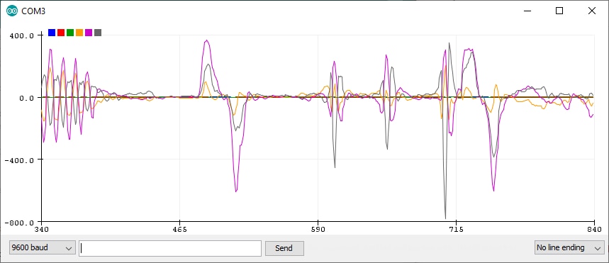Click the -800.0 y-axis label
Image resolution: width=609 pixels, height=263 pixels.
(x=19, y=223)
